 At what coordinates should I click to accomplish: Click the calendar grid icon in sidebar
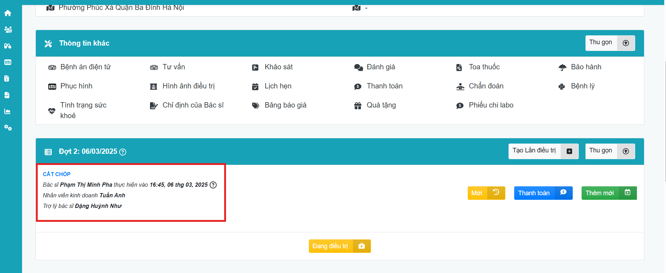tap(8, 62)
